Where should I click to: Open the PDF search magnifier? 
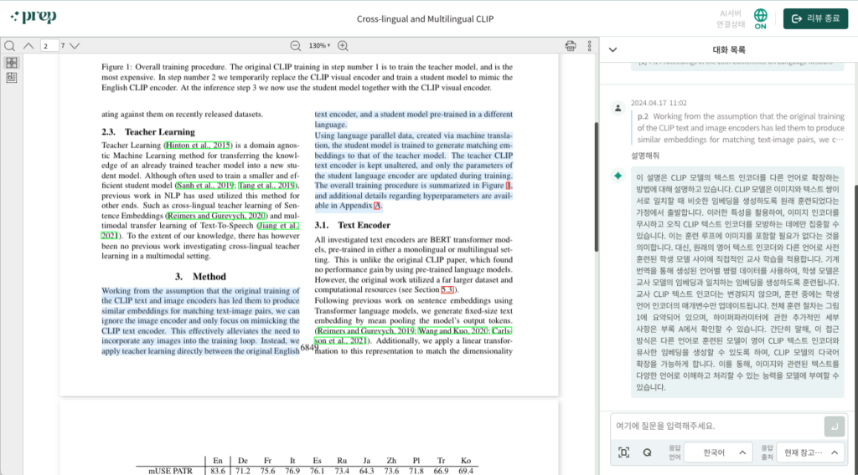tap(9, 46)
